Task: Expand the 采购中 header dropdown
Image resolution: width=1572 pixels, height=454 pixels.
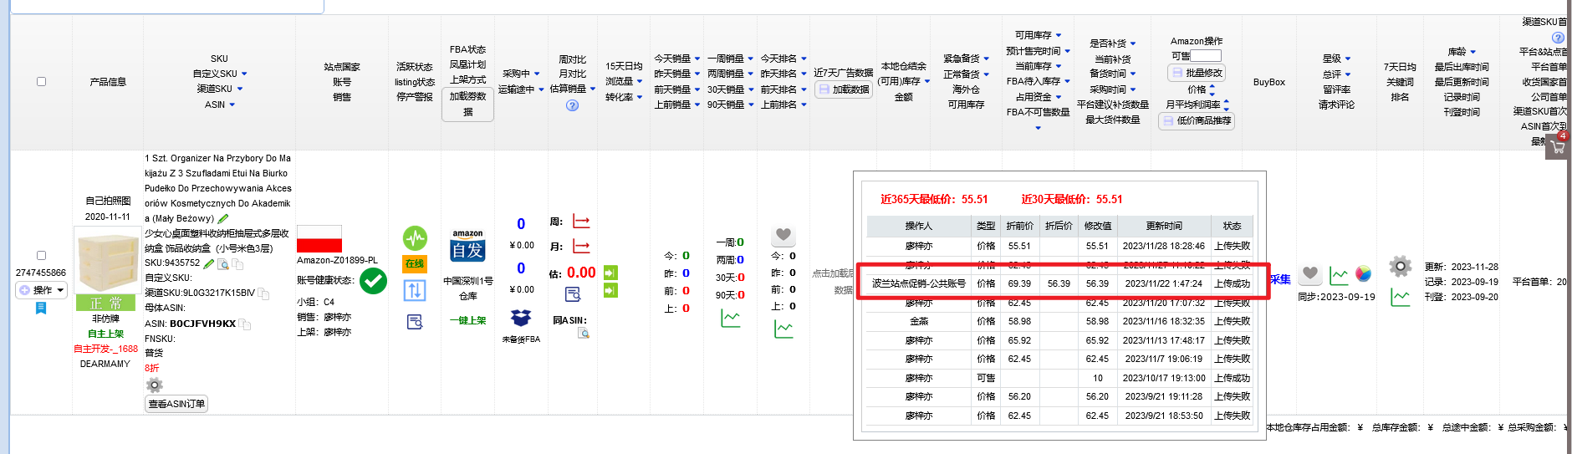Action: point(537,74)
